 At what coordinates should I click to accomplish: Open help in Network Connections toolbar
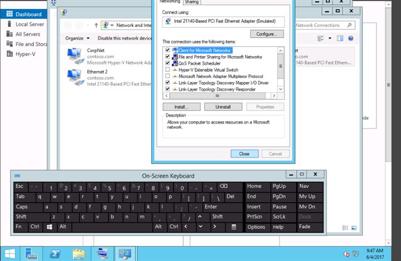click(351, 38)
